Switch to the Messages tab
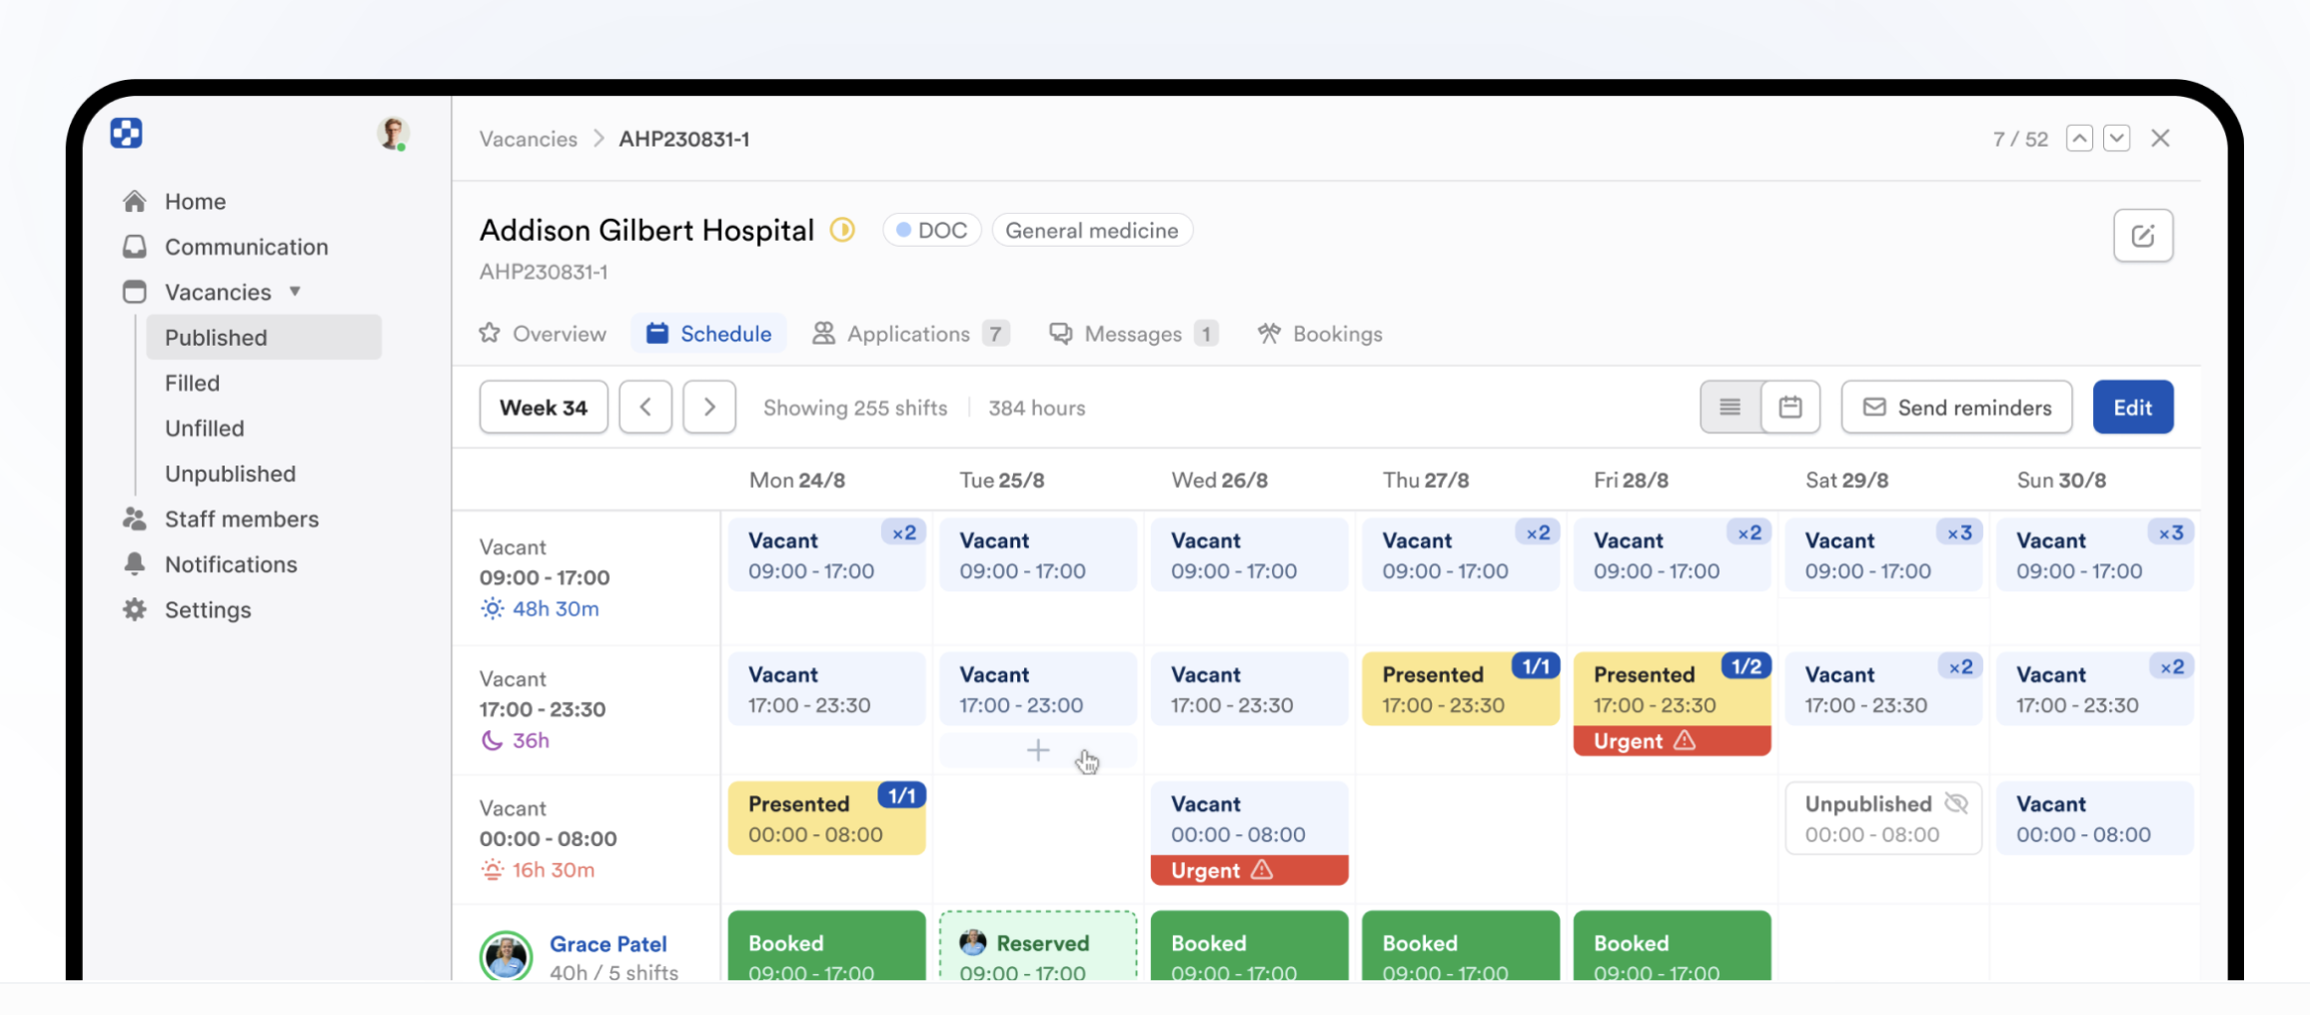The width and height of the screenshot is (2310, 1015). click(x=1132, y=334)
